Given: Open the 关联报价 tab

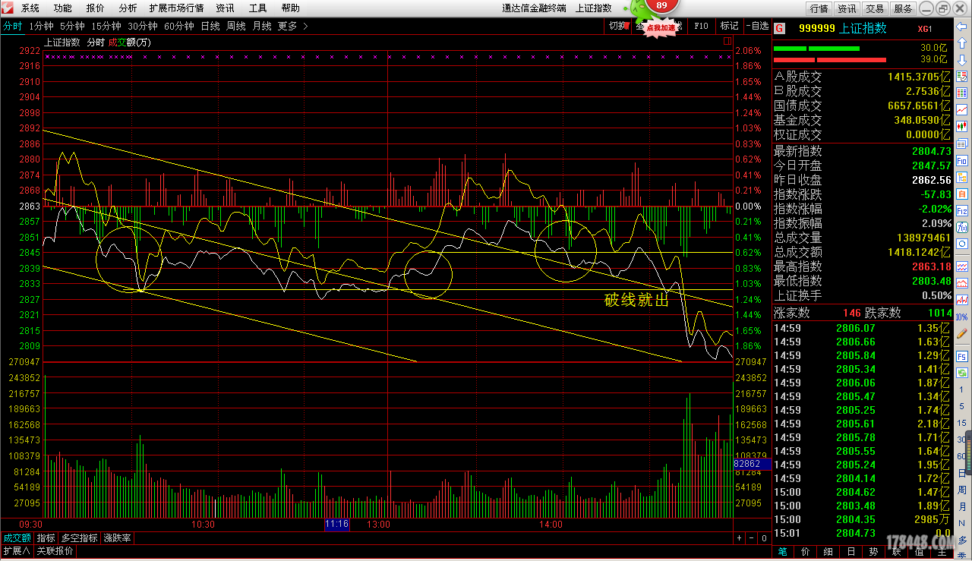Looking at the screenshot, I should click(55, 551).
